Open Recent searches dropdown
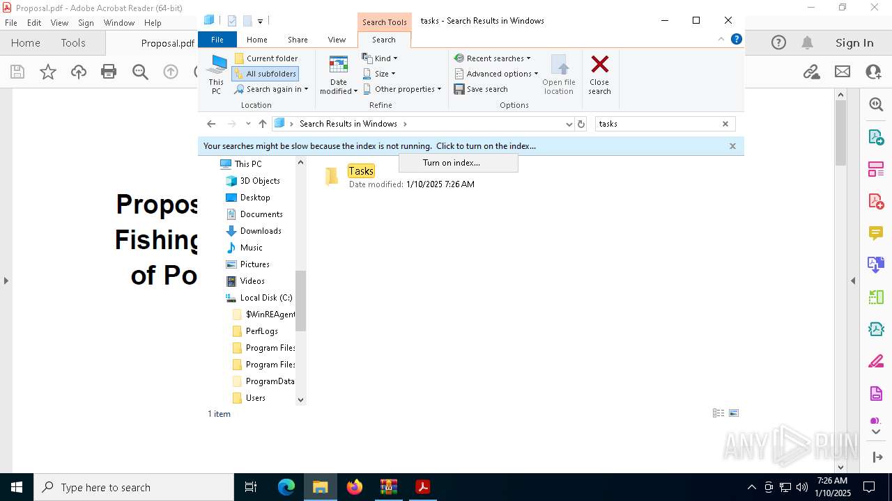This screenshot has height=501, width=892. [493, 58]
